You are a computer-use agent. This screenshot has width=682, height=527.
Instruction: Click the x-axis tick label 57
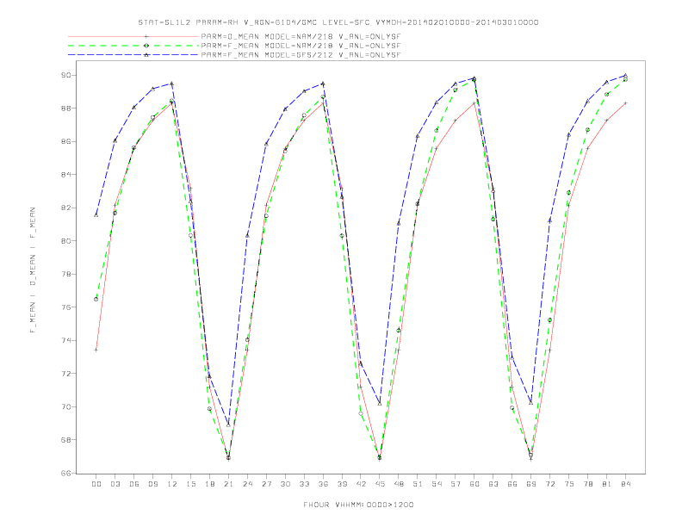(x=456, y=484)
